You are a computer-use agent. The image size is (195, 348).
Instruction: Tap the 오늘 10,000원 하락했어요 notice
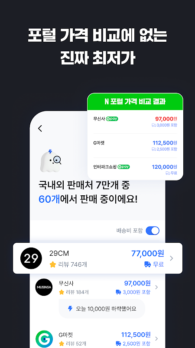[x=102, y=308]
